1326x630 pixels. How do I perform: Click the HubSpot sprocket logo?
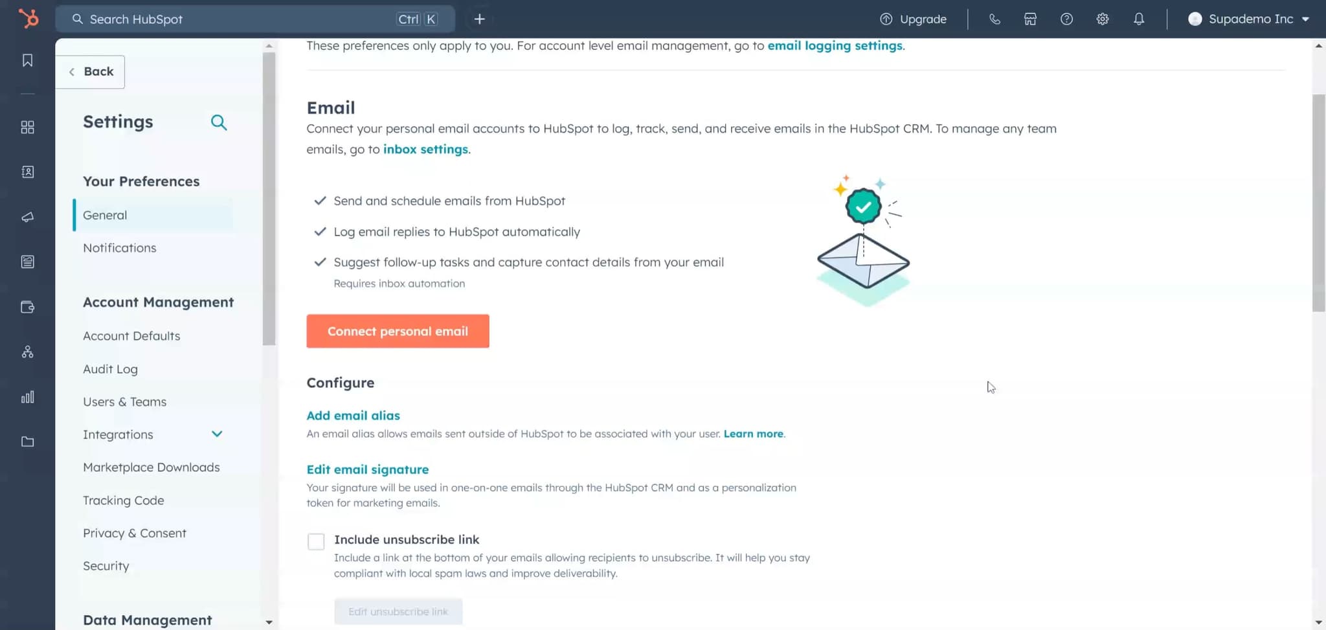click(x=28, y=19)
